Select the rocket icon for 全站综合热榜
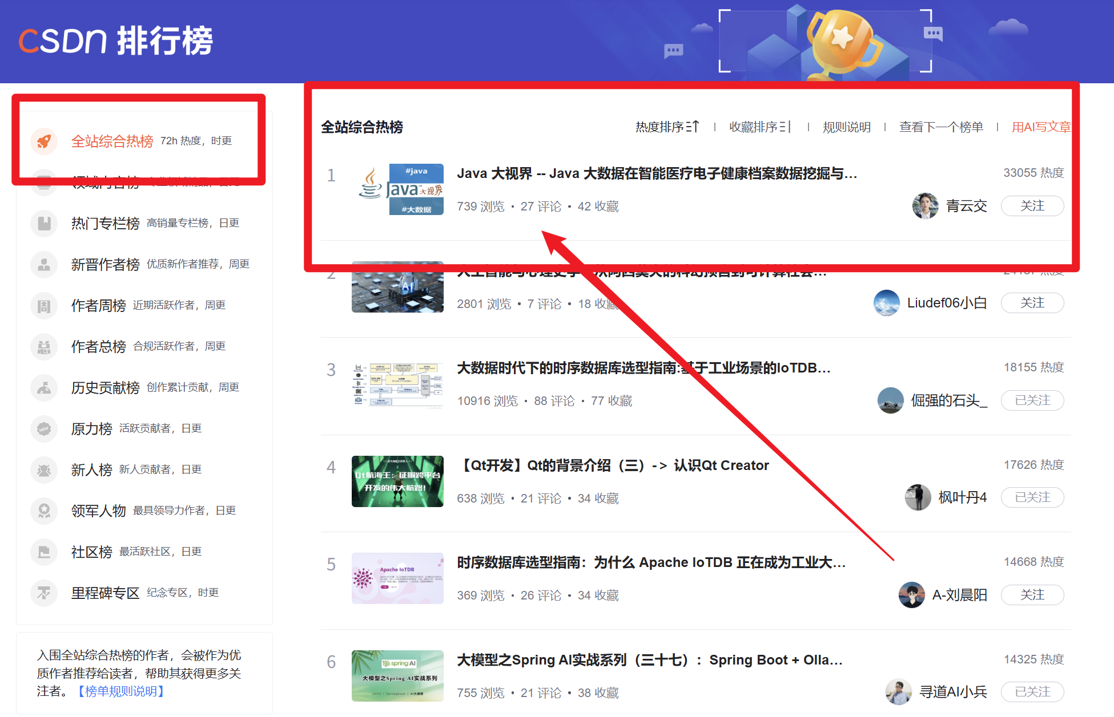The image size is (1114, 717). [44, 141]
